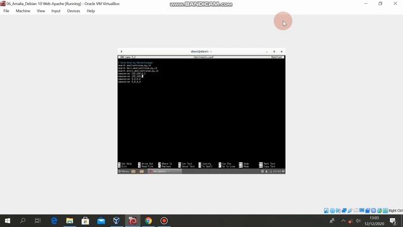Click the Write Out nano shortcut
Image resolution: width=403 pixels, height=227 pixels.
(x=145, y=164)
